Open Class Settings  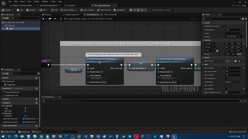pos(87,10)
